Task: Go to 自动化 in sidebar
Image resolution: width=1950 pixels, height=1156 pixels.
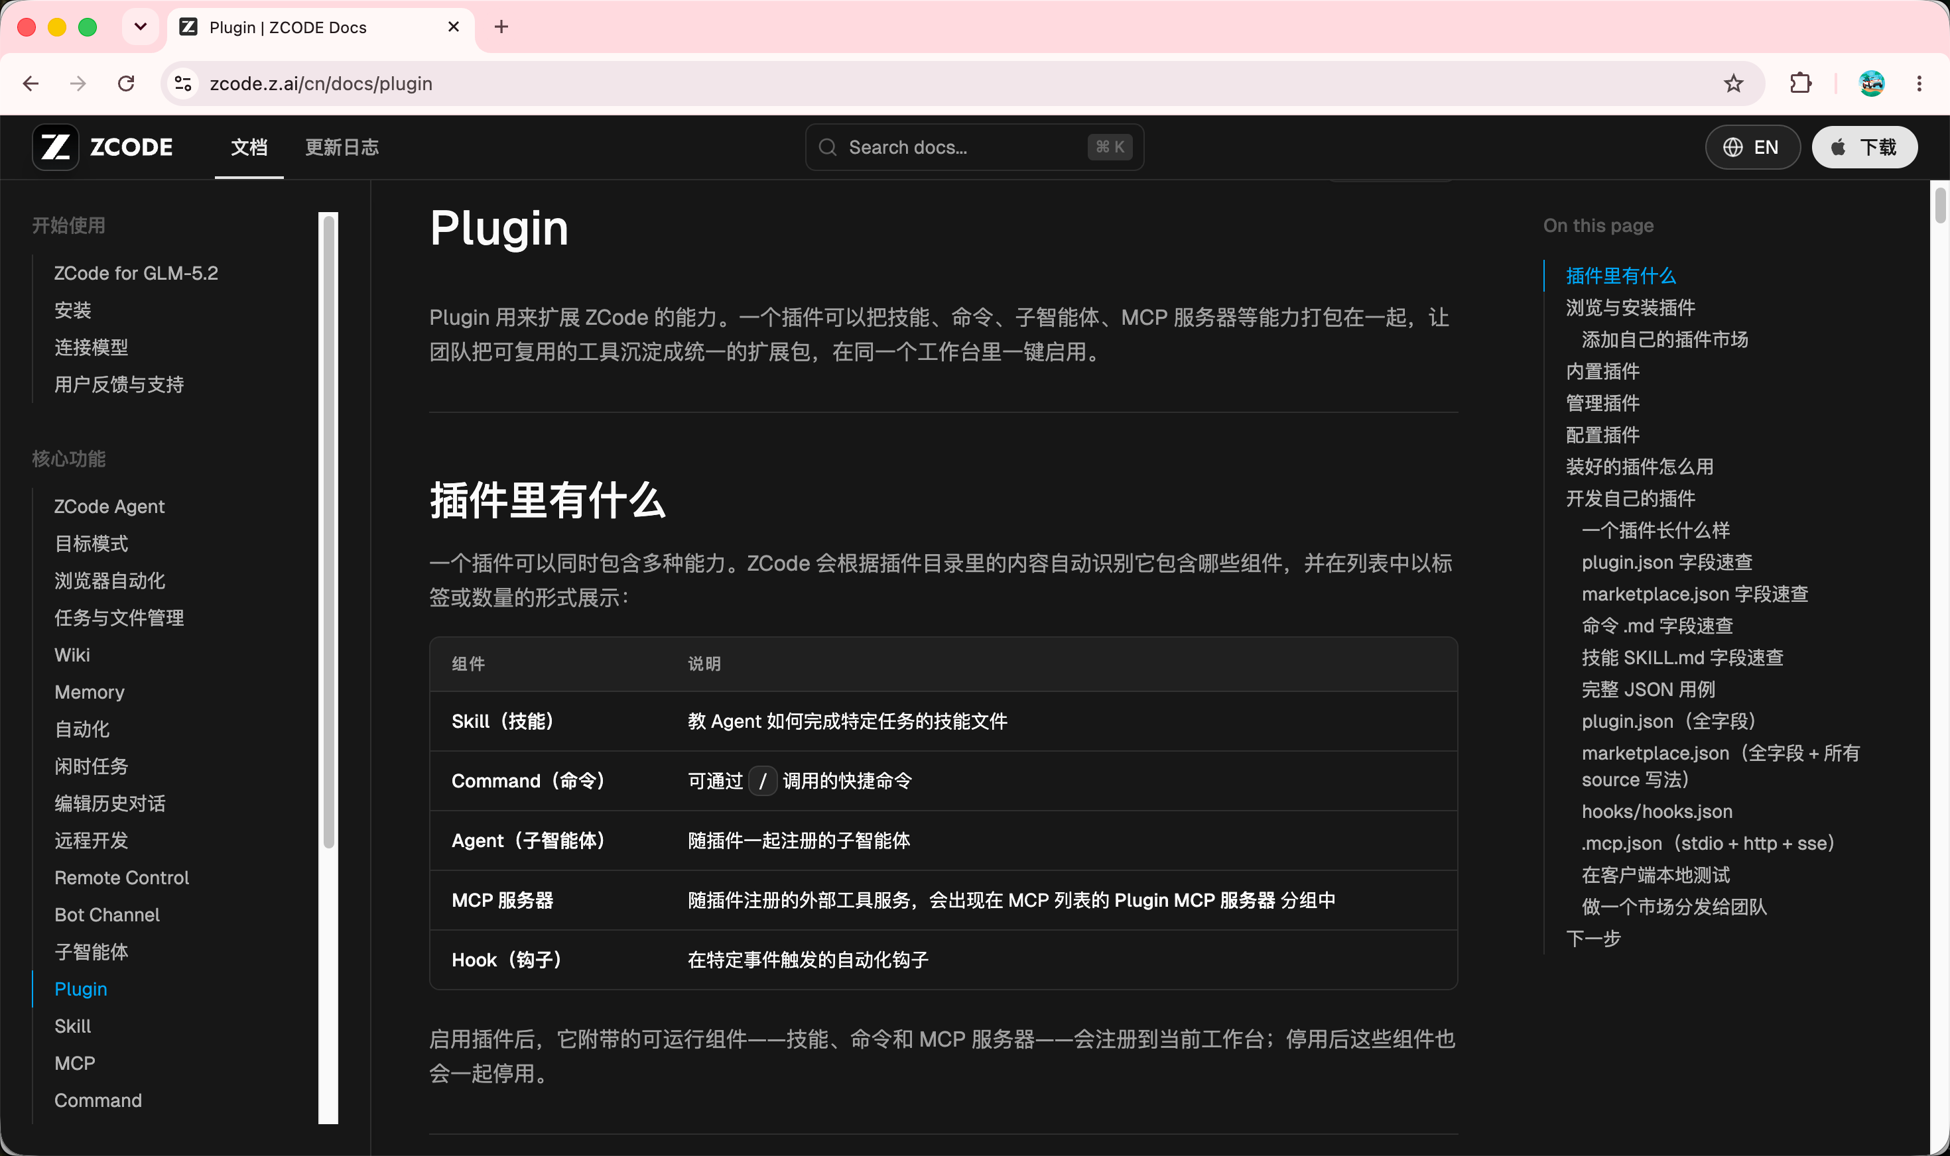Action: (x=82, y=729)
